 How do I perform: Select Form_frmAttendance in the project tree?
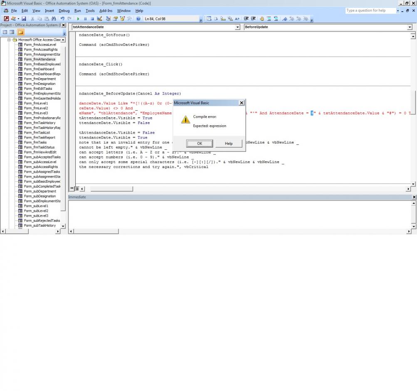[x=39, y=59]
